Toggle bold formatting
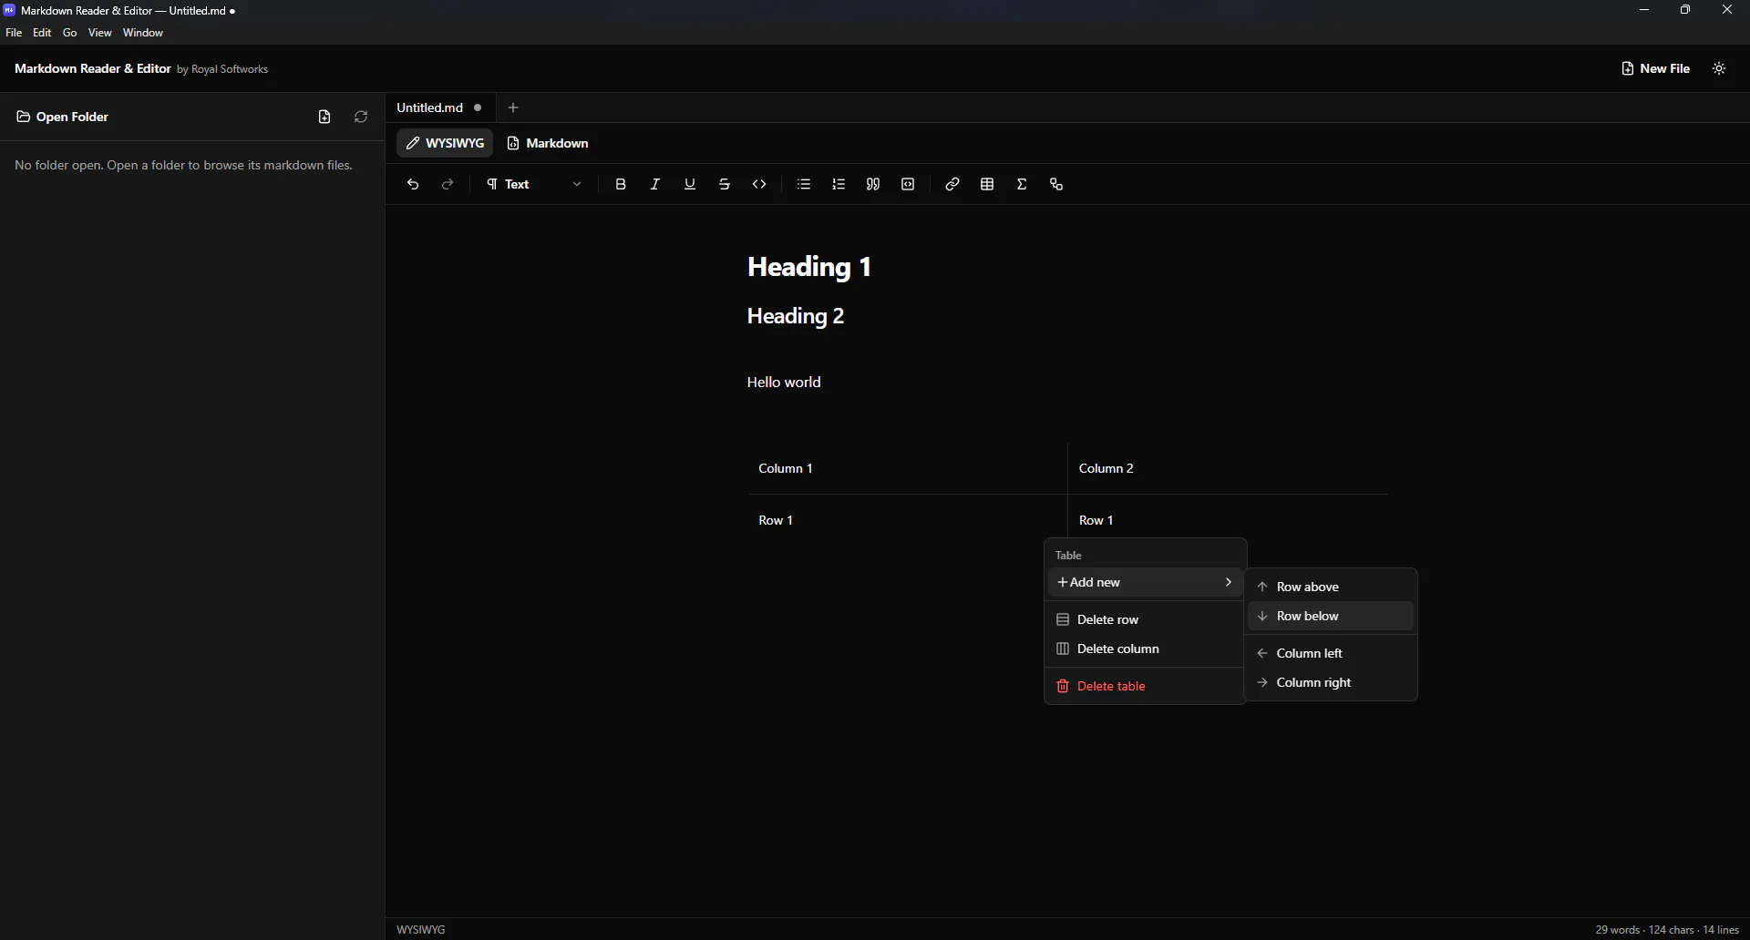 point(621,184)
